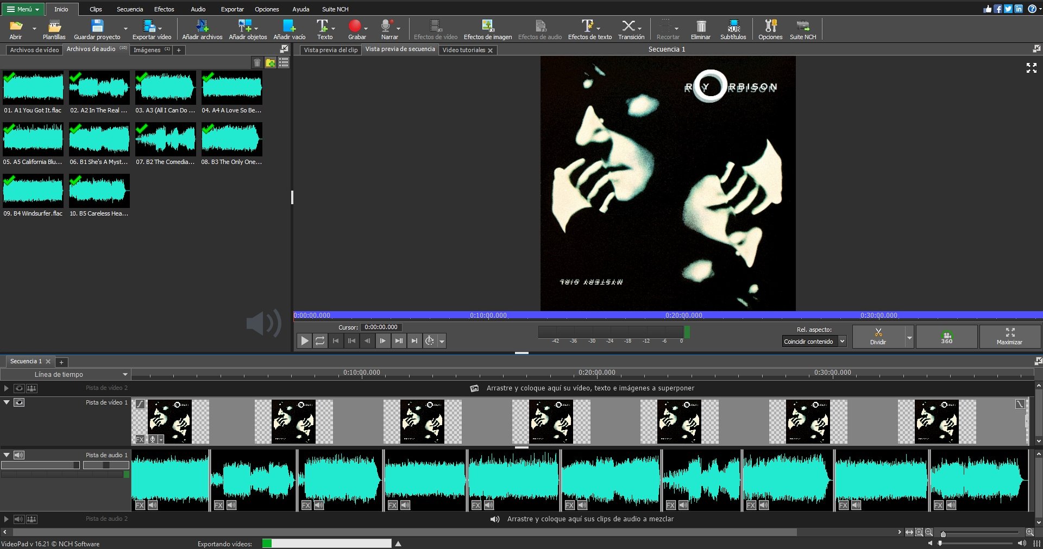Image resolution: width=1043 pixels, height=549 pixels.
Task: Click the Transición tool icon
Action: (631, 29)
